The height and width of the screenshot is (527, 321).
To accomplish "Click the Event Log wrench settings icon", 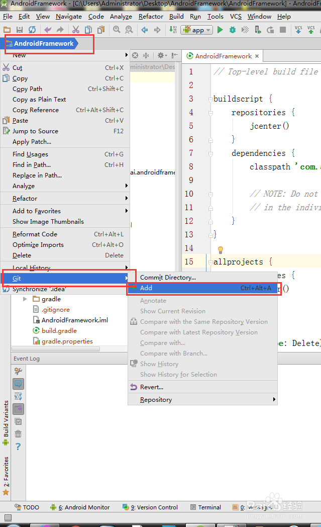I will pos(18,371).
